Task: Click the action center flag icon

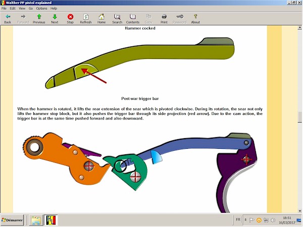Action: (x=251, y=220)
